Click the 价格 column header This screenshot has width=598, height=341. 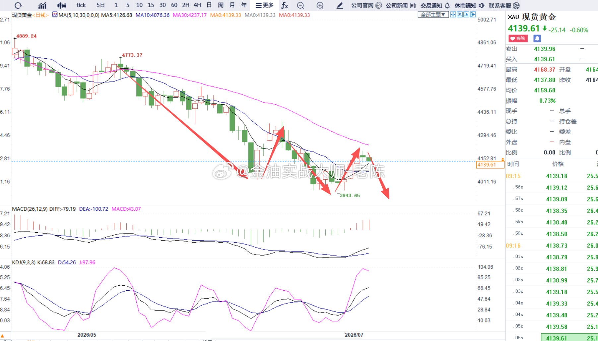point(558,164)
